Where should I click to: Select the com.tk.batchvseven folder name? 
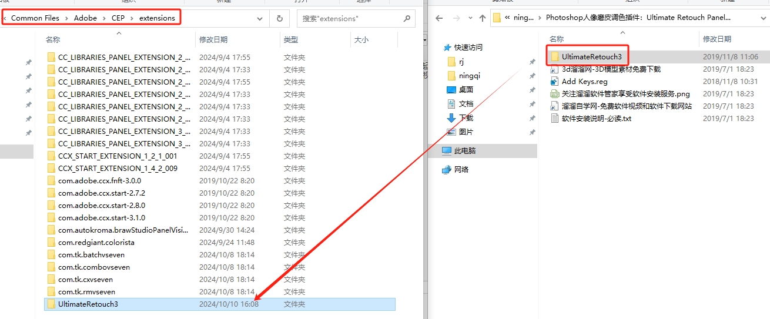(x=91, y=254)
